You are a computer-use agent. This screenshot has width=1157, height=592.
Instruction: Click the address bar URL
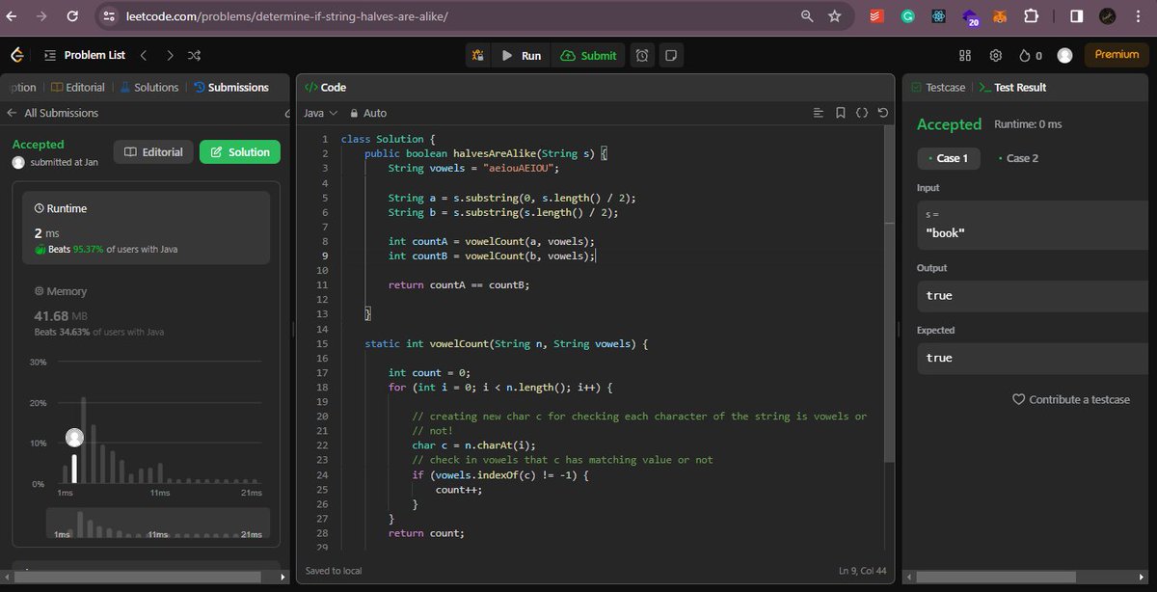(x=287, y=16)
